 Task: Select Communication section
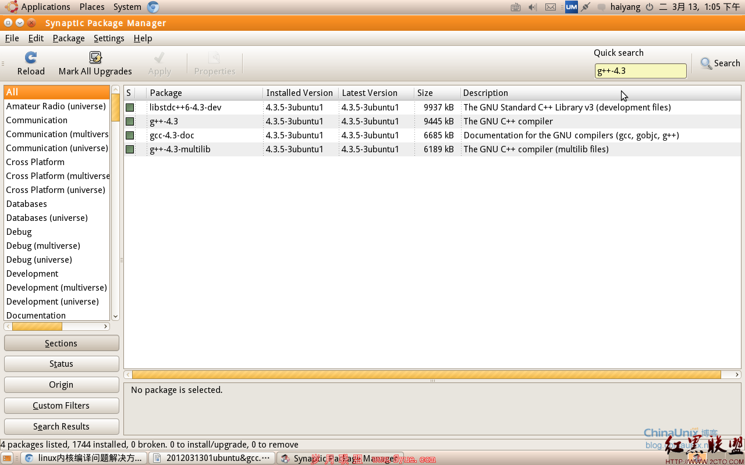click(x=57, y=120)
